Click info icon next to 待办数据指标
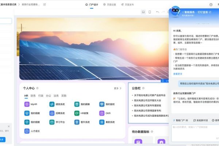The image size is (219, 146). tap(152, 132)
